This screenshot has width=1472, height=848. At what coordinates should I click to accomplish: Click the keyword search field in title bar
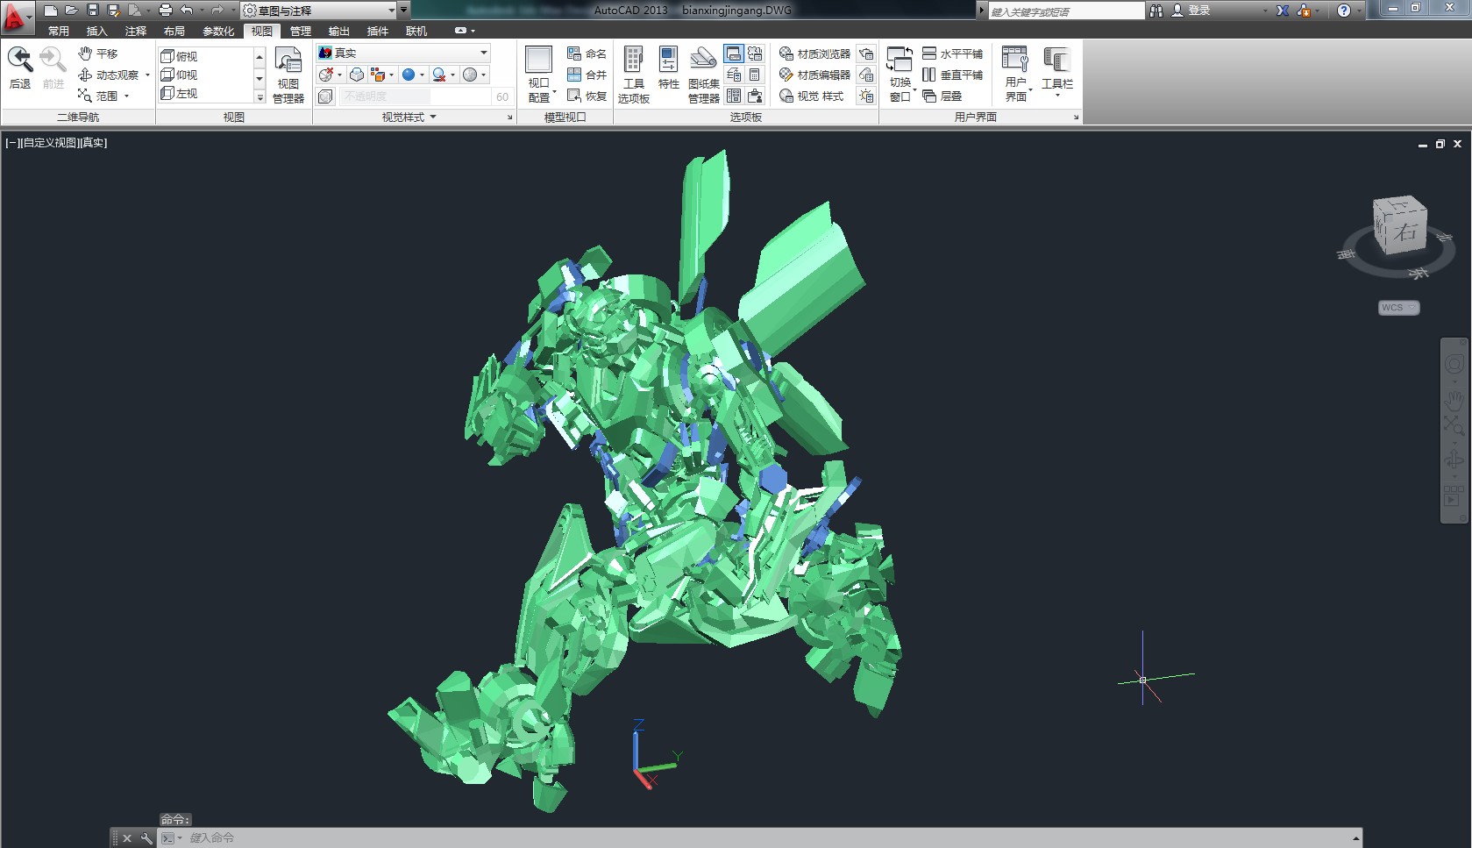pyautogui.click(x=1066, y=11)
